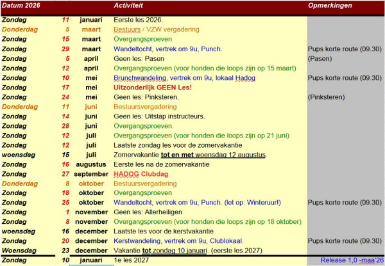Select 'Vakantie tot zondag 10 januari. (eerste les 2027)'
The width and height of the screenshot is (385, 266).
click(188, 251)
